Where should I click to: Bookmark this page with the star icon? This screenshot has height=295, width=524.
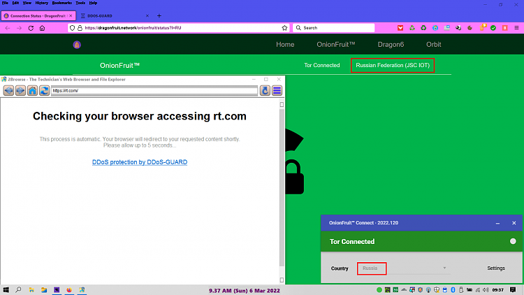pyautogui.click(x=284, y=28)
